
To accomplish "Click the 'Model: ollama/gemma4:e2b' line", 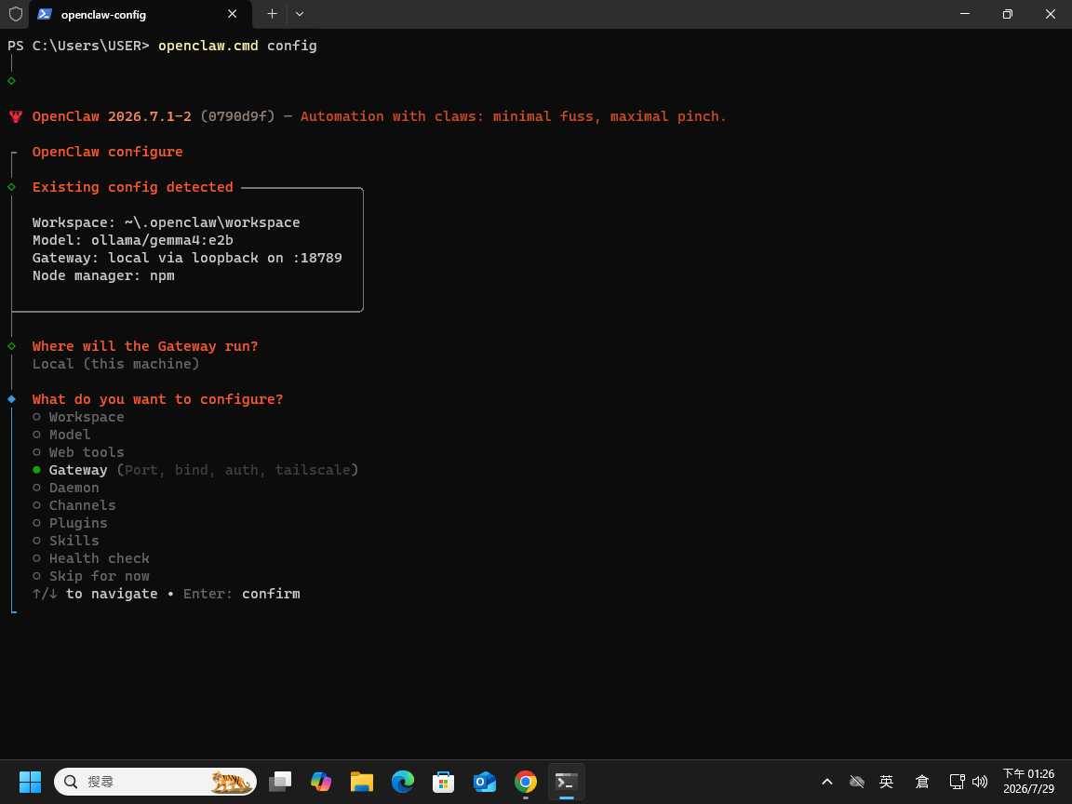I will tap(133, 241).
